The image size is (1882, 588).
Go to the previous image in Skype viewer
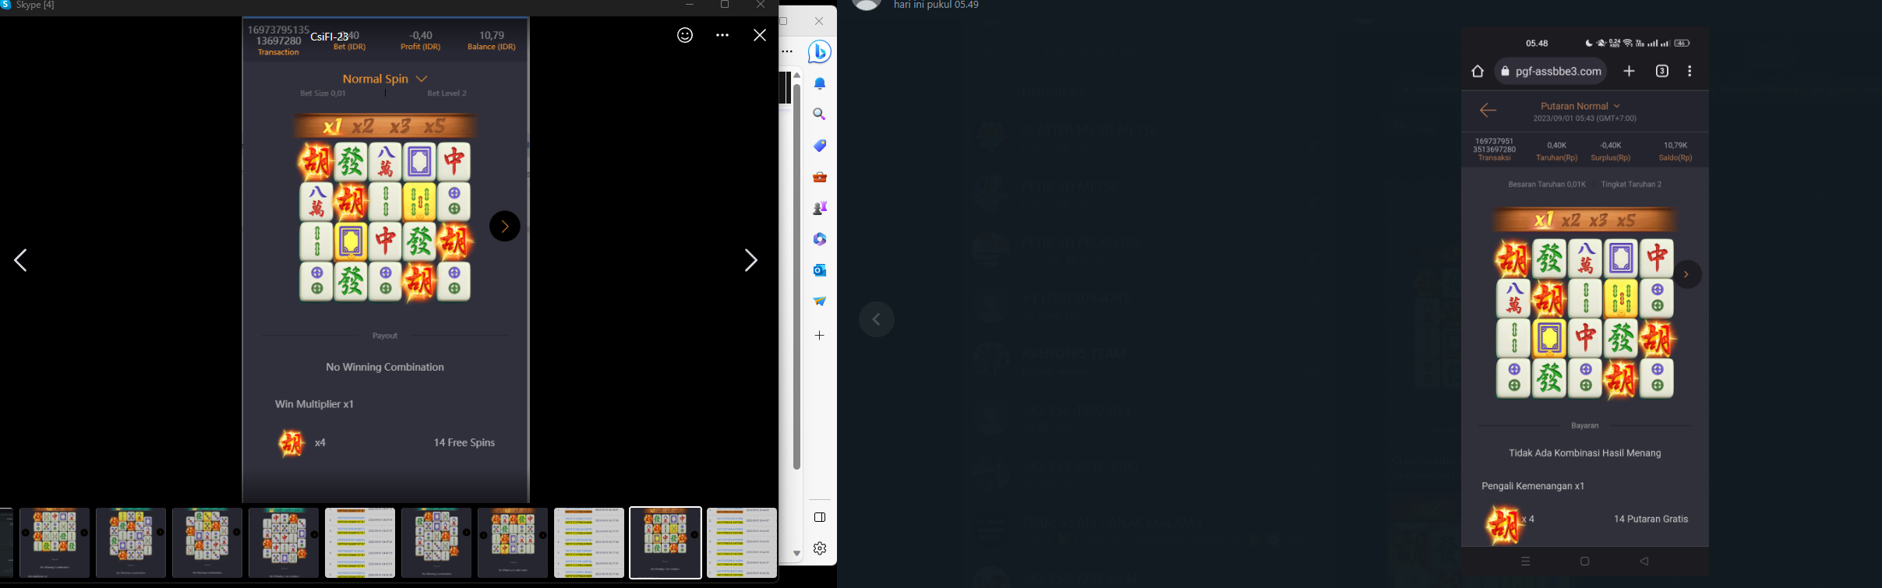point(21,260)
